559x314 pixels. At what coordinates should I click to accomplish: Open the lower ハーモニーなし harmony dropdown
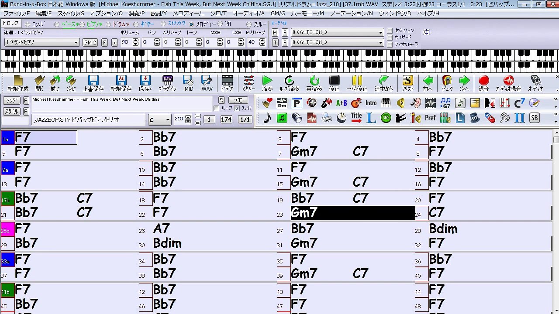pos(337,42)
